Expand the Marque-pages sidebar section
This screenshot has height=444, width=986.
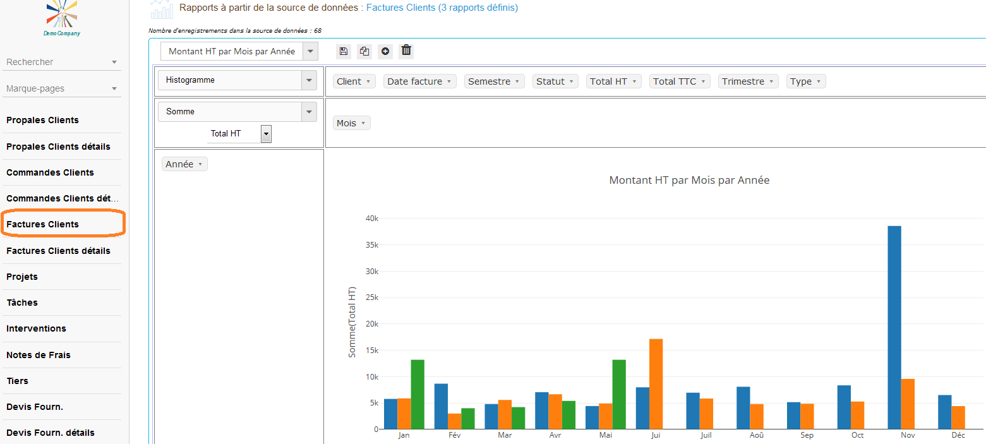(x=61, y=88)
